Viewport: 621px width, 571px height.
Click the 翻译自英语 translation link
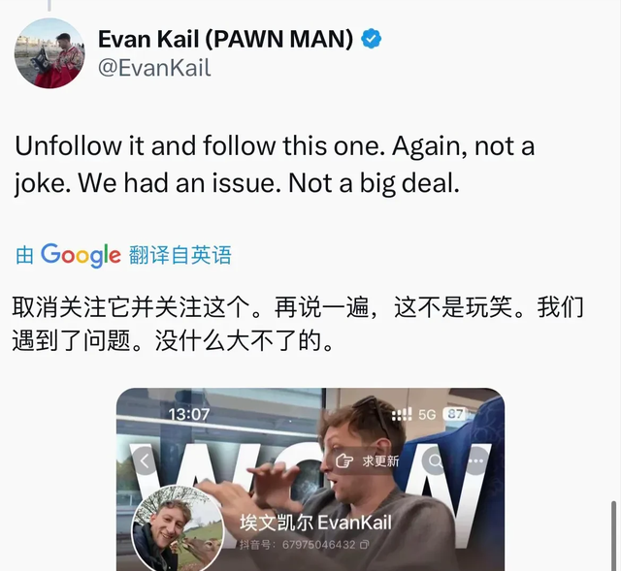(180, 255)
